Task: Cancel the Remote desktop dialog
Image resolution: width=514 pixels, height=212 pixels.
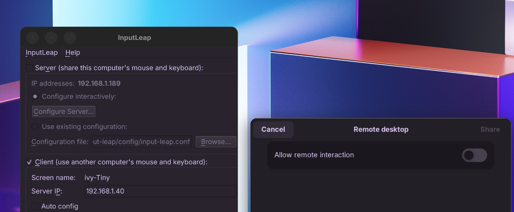Action: [x=273, y=130]
